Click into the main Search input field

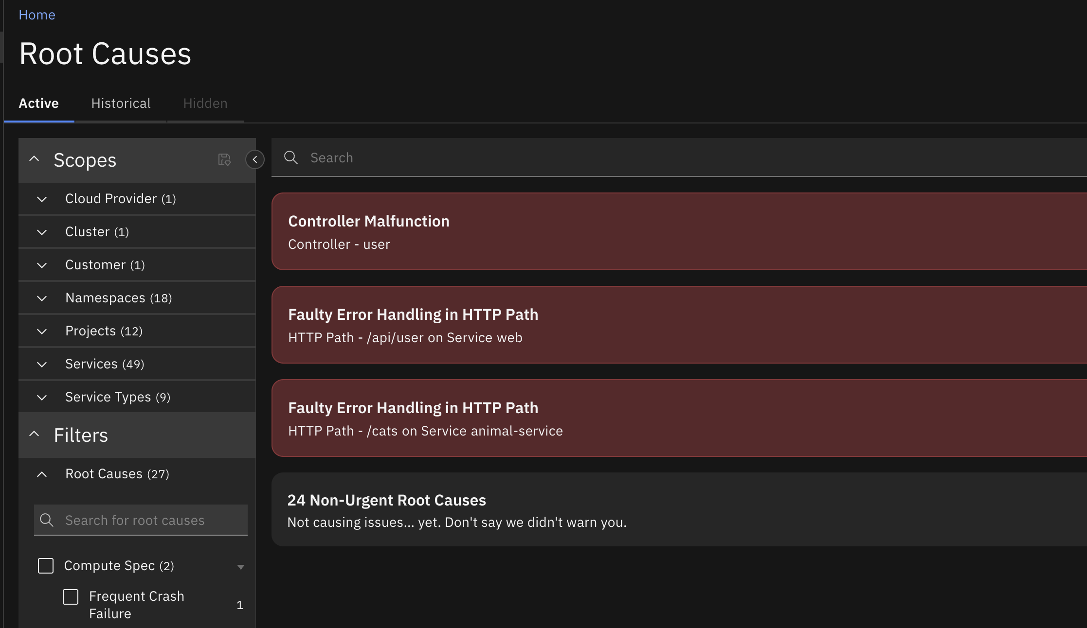coord(487,157)
